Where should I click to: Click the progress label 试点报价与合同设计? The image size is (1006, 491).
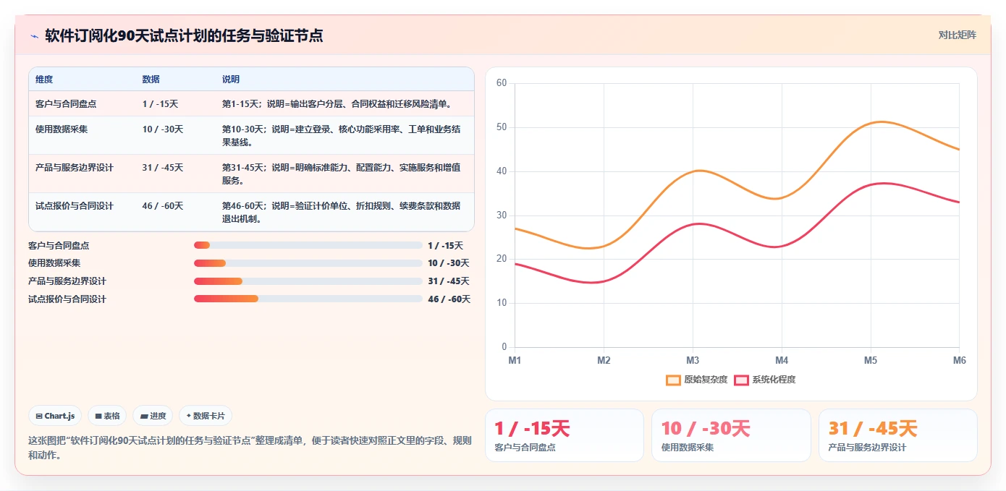67,299
